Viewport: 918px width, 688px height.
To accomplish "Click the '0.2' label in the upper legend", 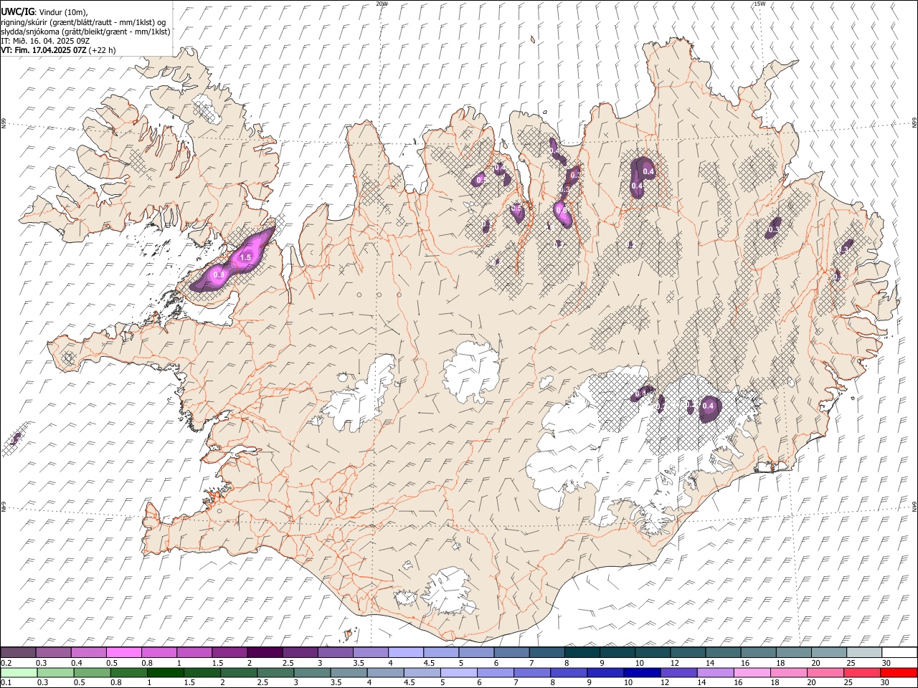I will click(x=6, y=663).
